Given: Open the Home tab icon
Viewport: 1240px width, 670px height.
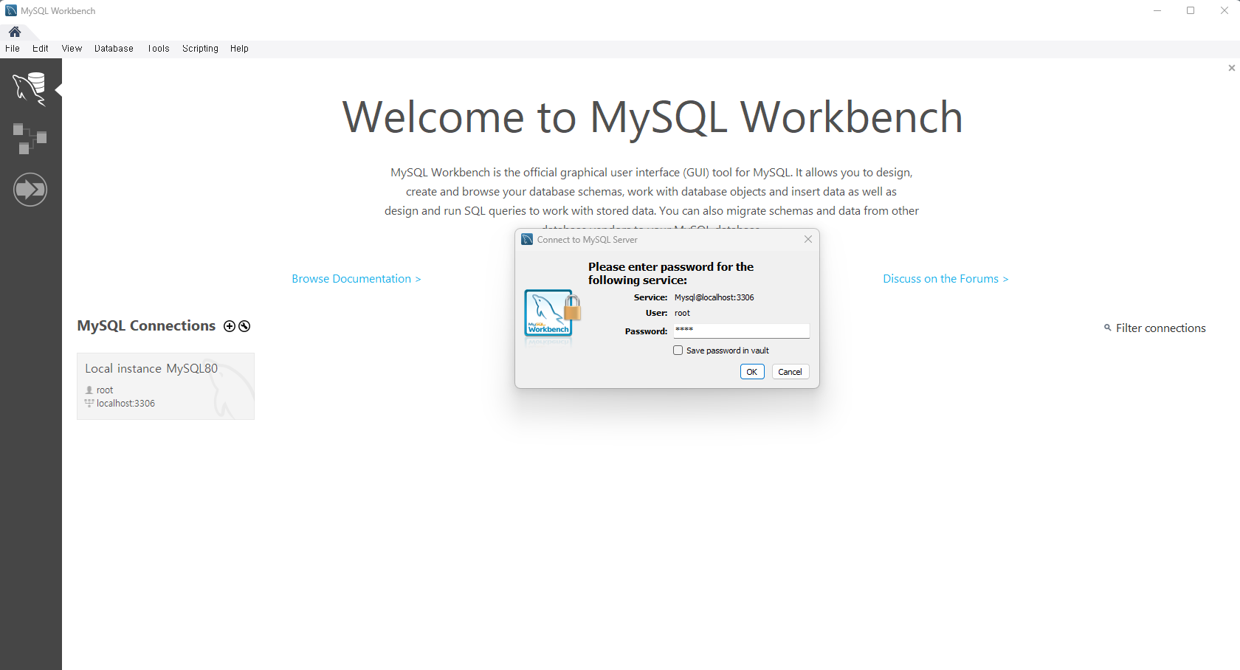Looking at the screenshot, I should pyautogui.click(x=15, y=32).
